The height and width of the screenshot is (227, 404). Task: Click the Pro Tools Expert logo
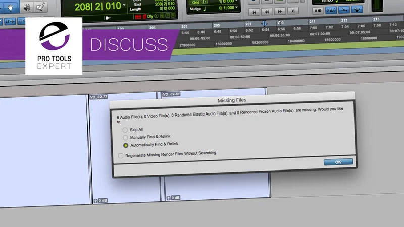point(54,46)
